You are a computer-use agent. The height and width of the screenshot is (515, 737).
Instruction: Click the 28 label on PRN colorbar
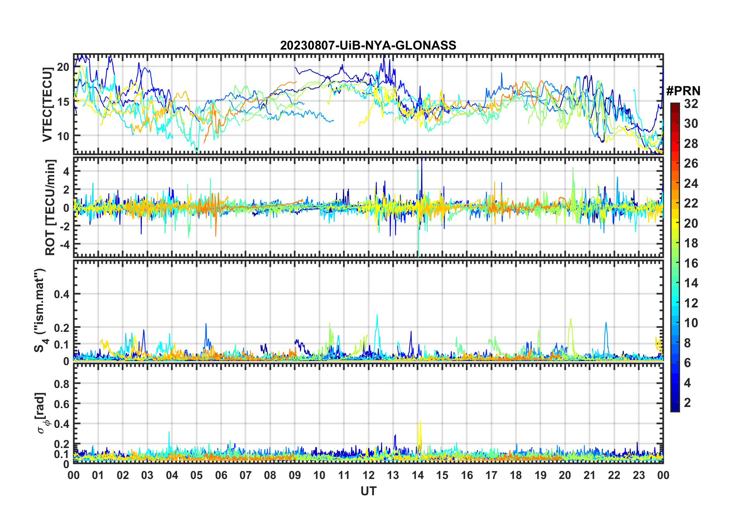pyautogui.click(x=691, y=144)
